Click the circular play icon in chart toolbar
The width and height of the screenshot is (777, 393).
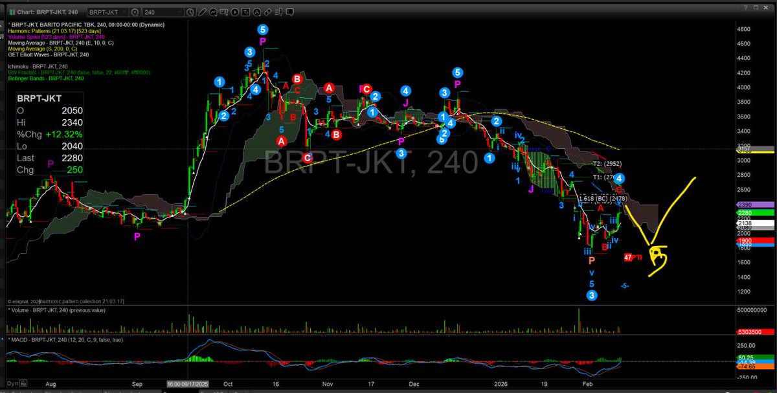click(235, 12)
